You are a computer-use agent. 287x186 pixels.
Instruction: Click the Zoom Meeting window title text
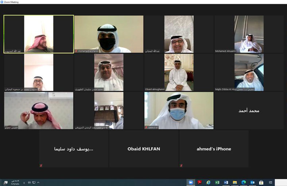click(x=11, y=2)
